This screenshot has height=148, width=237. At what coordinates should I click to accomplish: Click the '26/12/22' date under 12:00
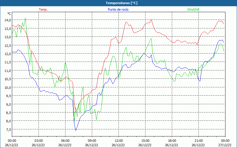118,145
